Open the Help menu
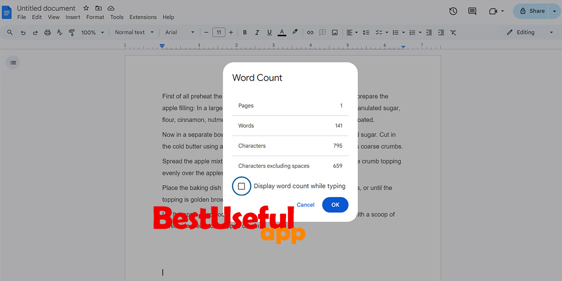Image resolution: width=562 pixels, height=281 pixels. coord(168,17)
